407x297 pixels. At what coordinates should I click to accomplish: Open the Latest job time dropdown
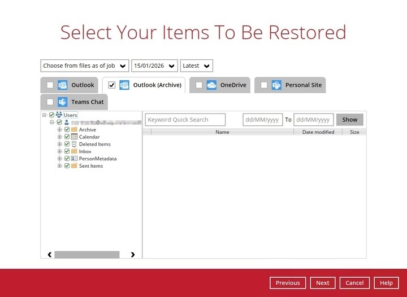197,66
